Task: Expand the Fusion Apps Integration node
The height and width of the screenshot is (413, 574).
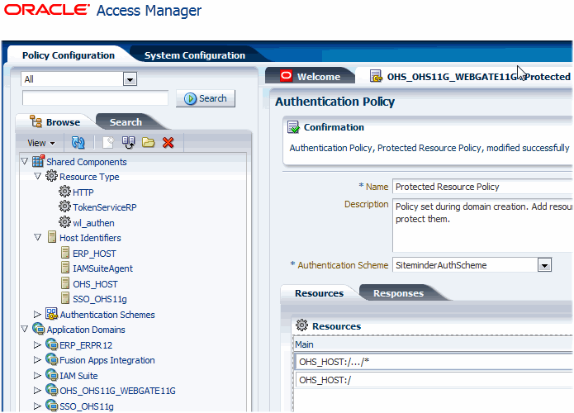Action: click(37, 360)
